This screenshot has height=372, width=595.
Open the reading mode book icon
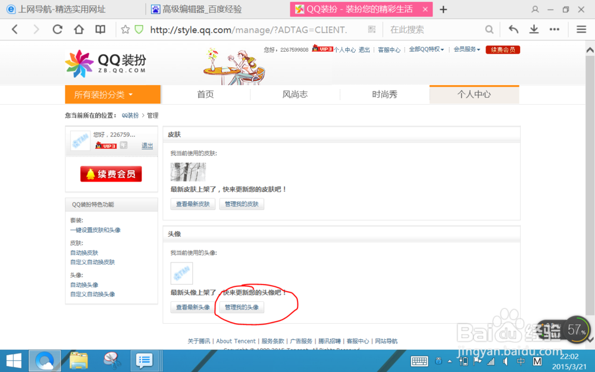(100, 29)
